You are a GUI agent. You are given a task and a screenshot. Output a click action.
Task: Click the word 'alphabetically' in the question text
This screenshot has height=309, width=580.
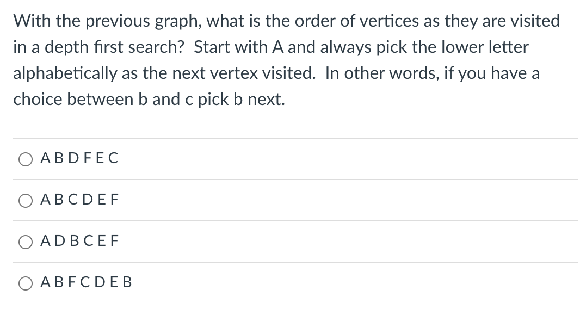65,73
